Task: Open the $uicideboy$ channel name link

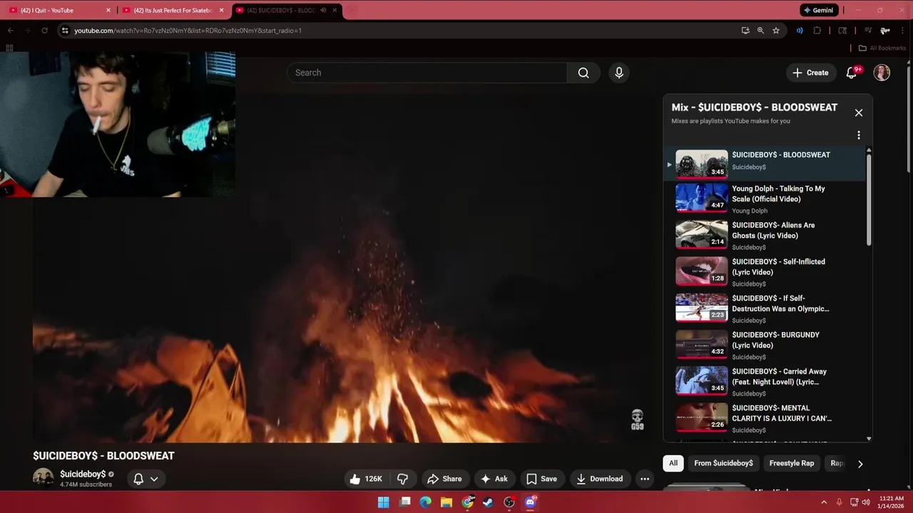Action: point(83,474)
